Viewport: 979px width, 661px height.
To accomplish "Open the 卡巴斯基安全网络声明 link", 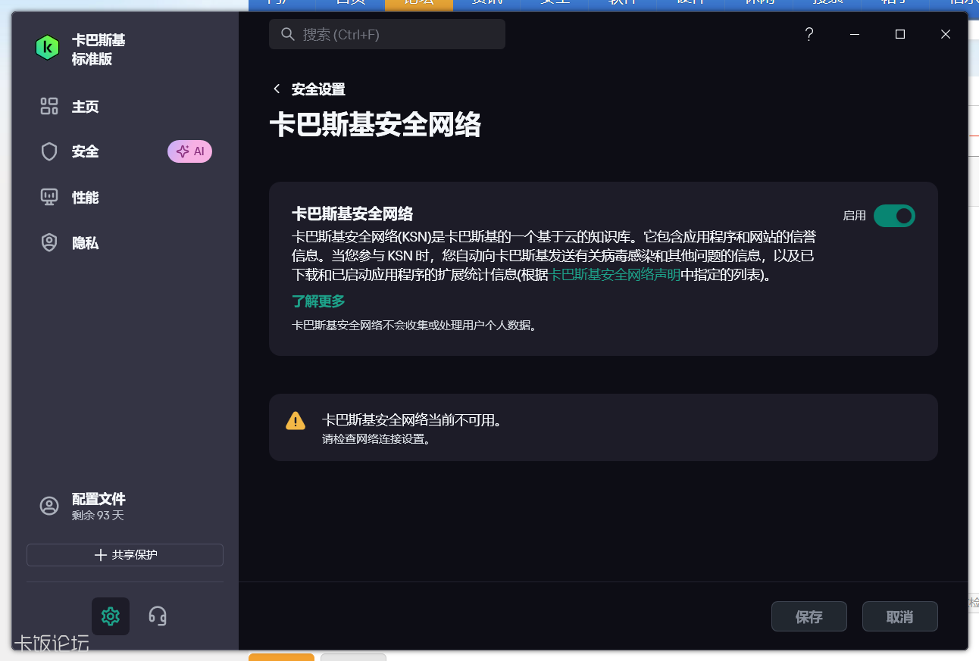I will (x=614, y=275).
